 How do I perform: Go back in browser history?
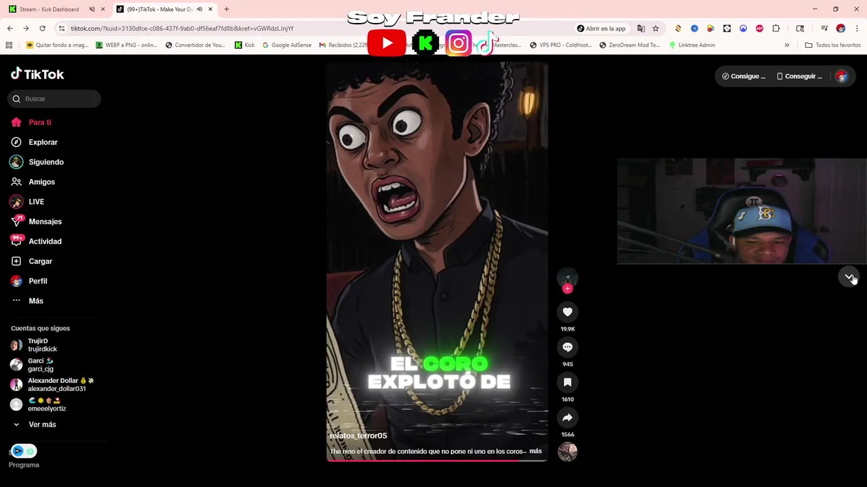point(9,28)
